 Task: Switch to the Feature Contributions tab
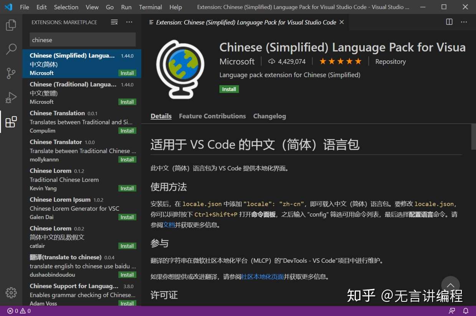(x=212, y=116)
